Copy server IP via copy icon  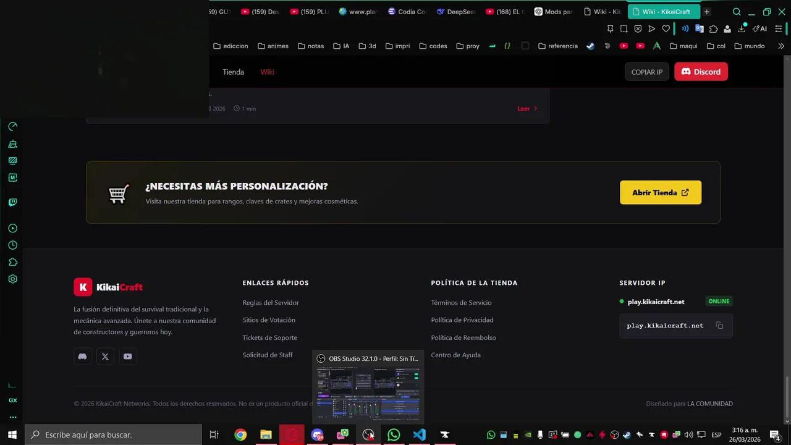[x=719, y=325]
